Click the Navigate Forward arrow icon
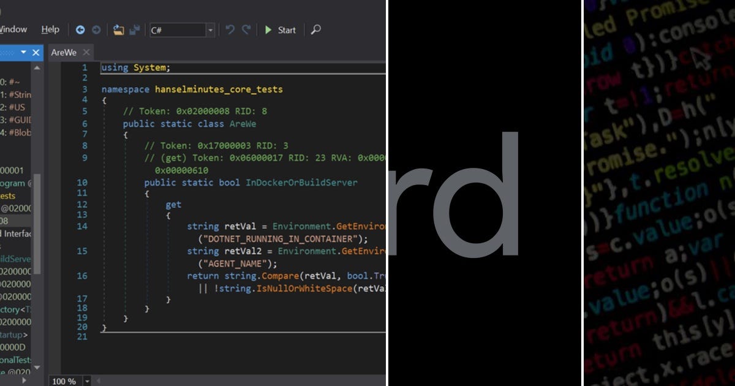Viewport: 735px width, 386px height. coord(97,29)
